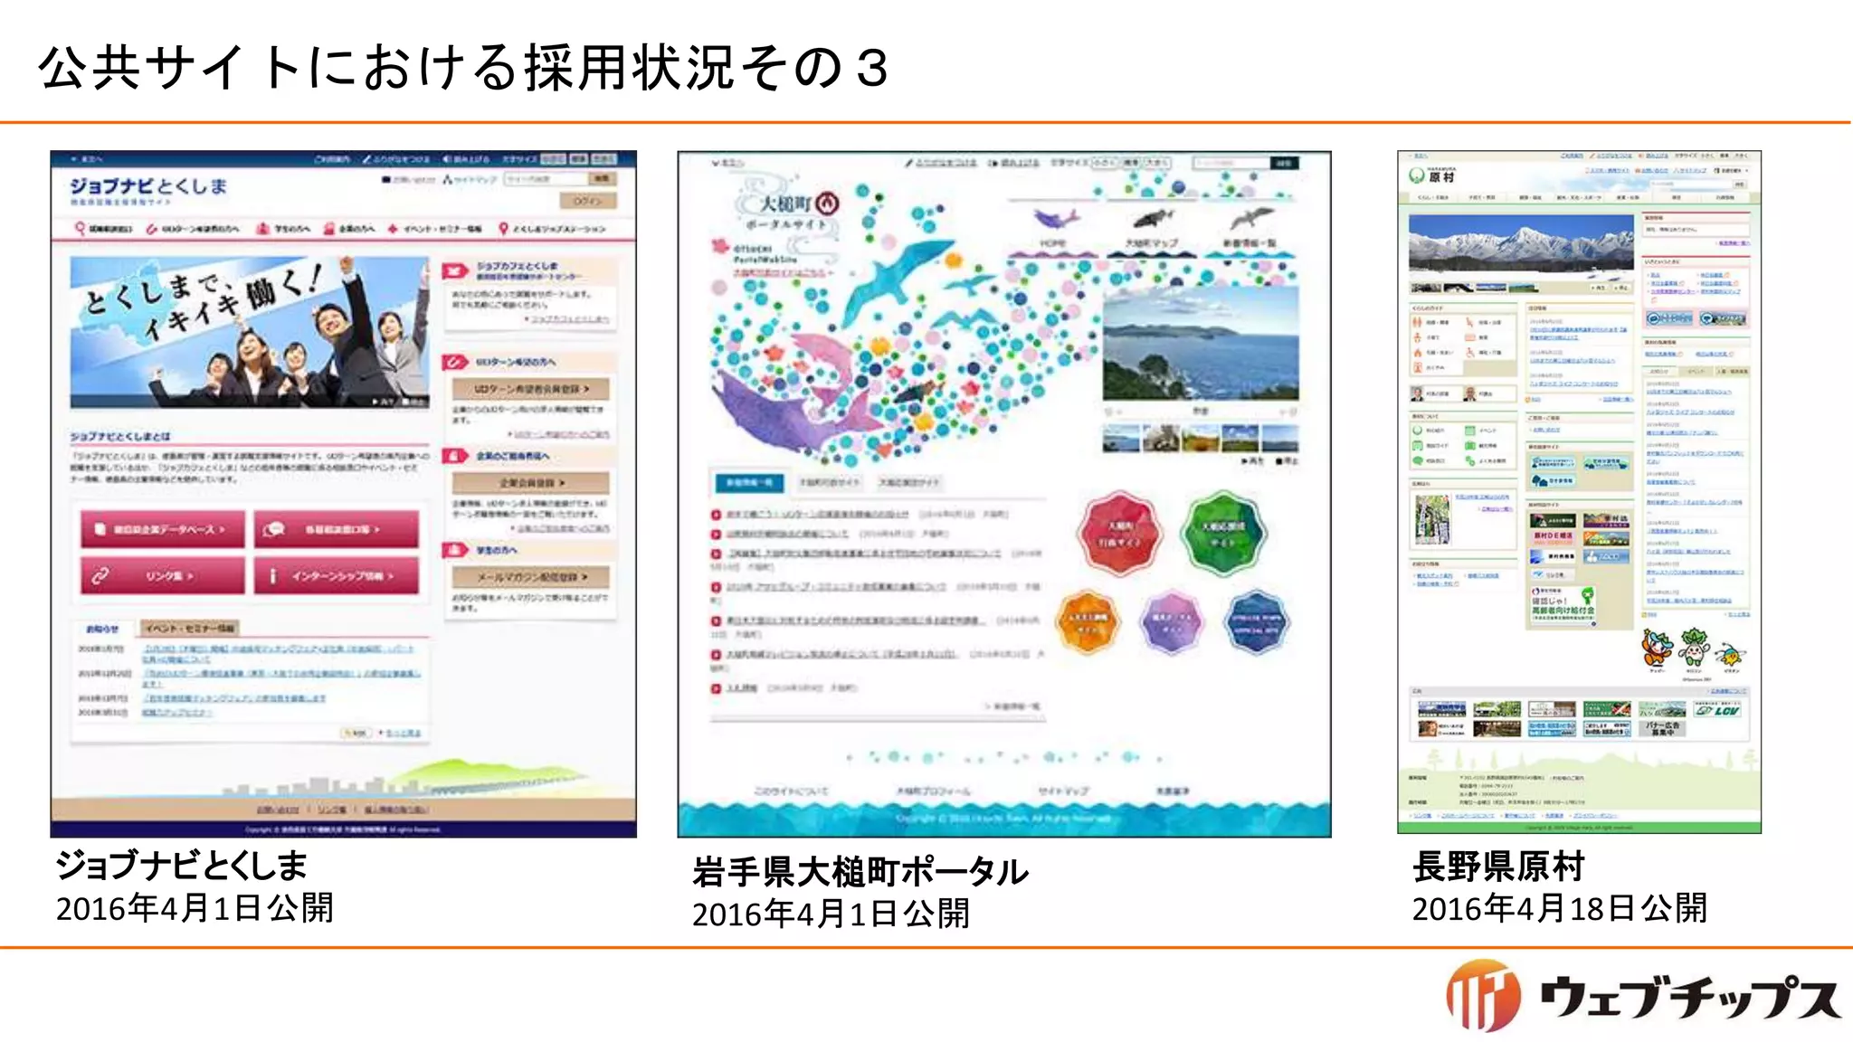Click the 原村DE縁活 pink banner
The image size is (1853, 1042).
point(1552,537)
